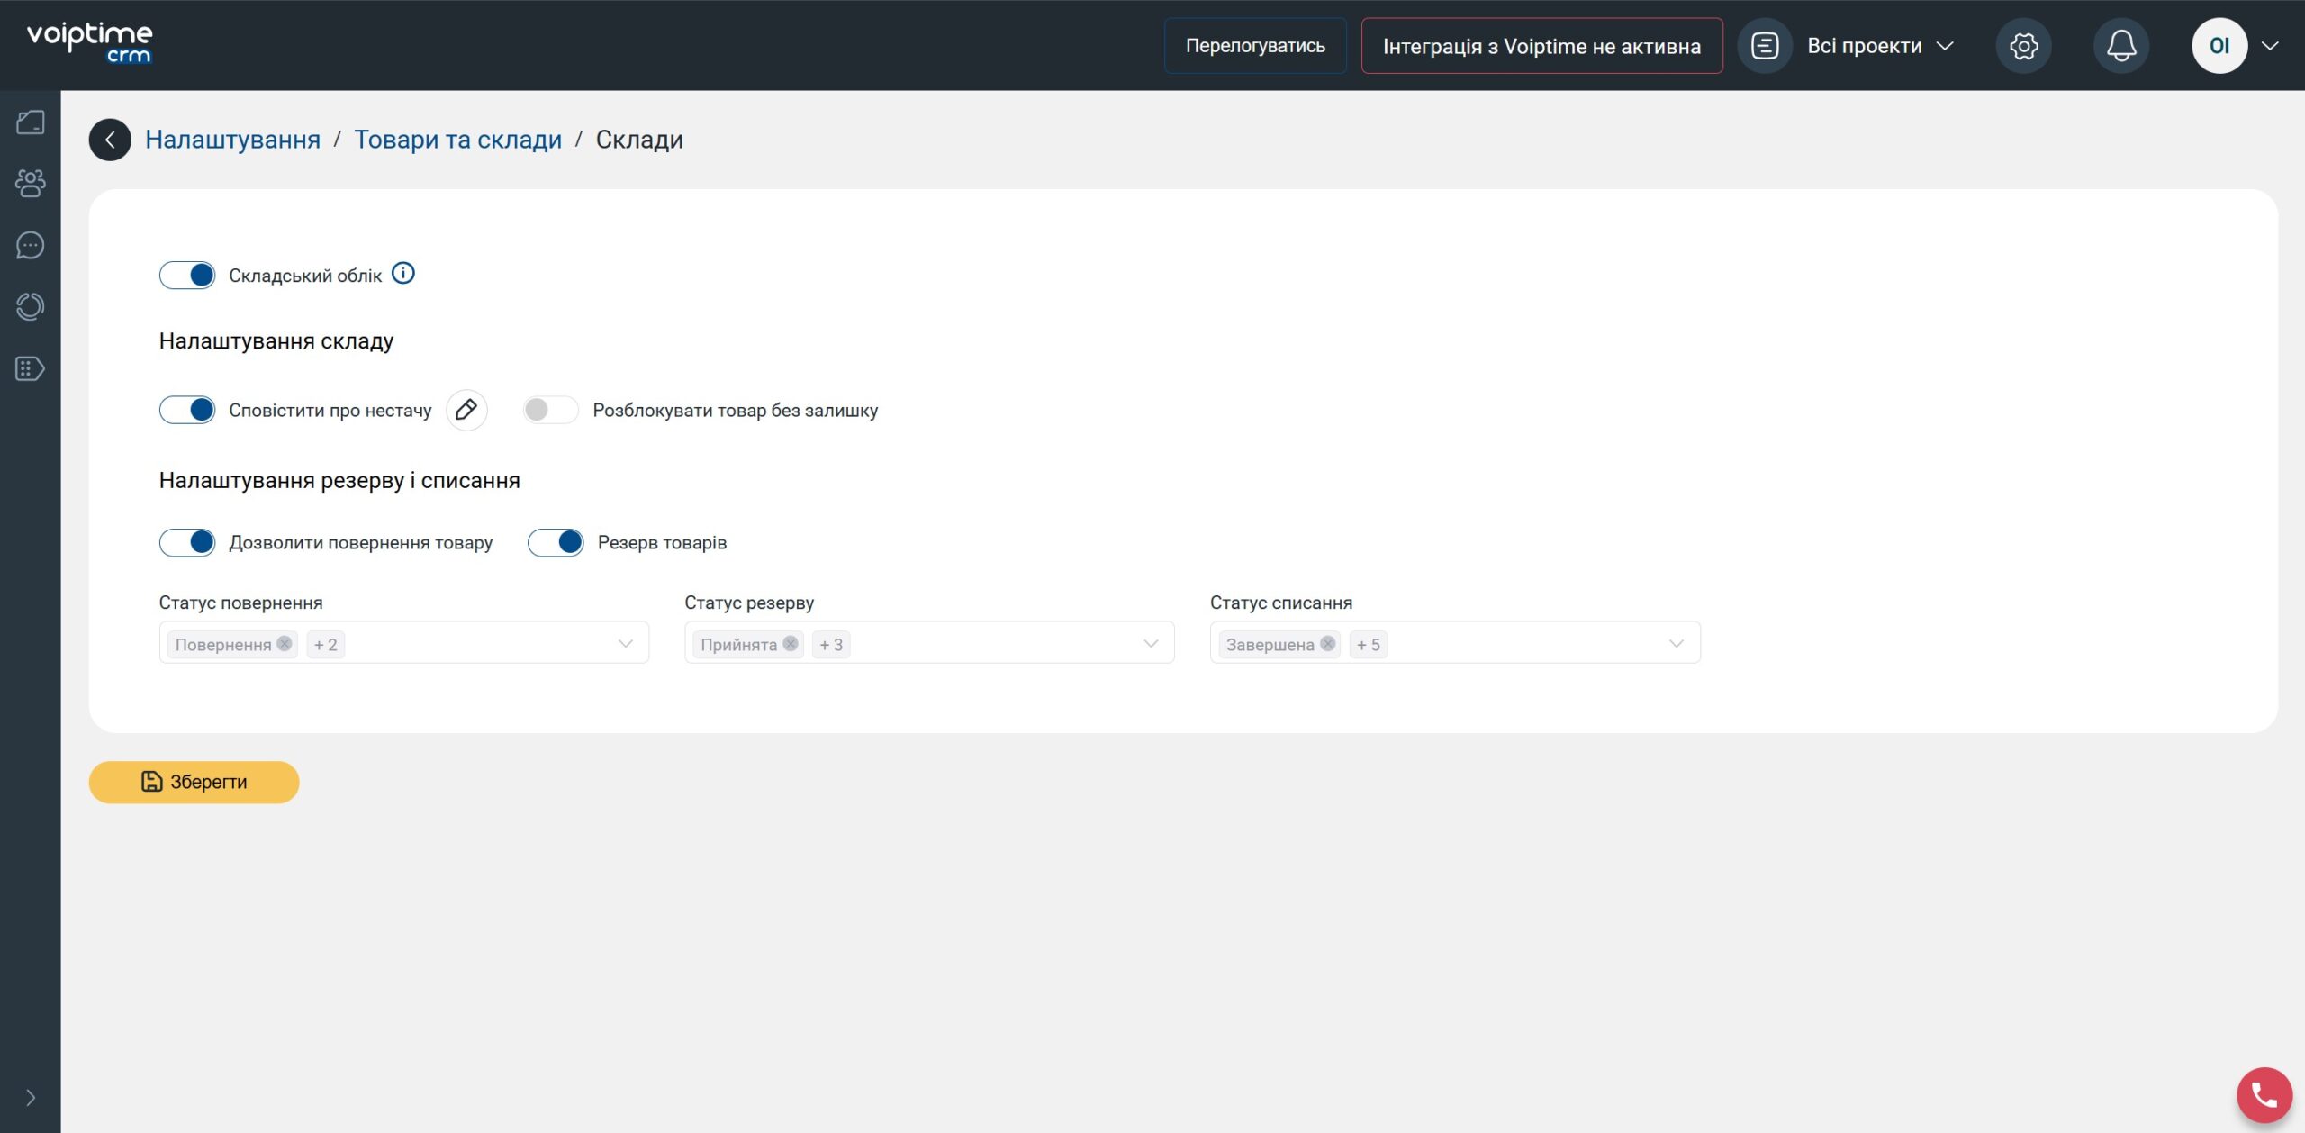
Task: Toggle Складський облік switch
Action: click(x=187, y=275)
